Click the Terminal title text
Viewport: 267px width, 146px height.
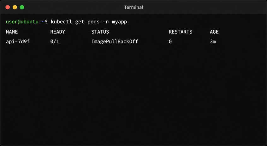tap(133, 7)
